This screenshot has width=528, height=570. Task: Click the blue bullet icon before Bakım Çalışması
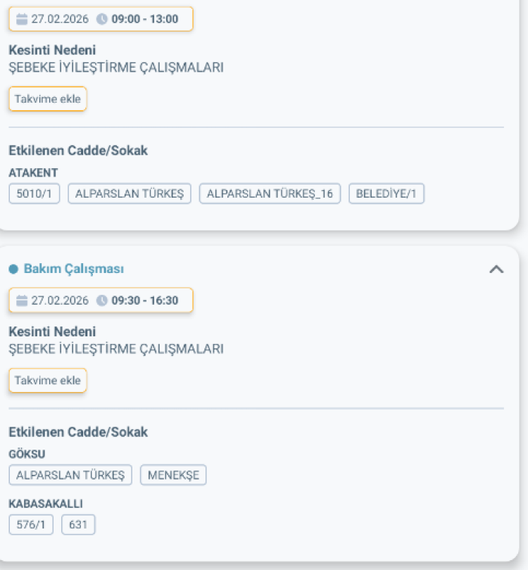click(x=12, y=268)
